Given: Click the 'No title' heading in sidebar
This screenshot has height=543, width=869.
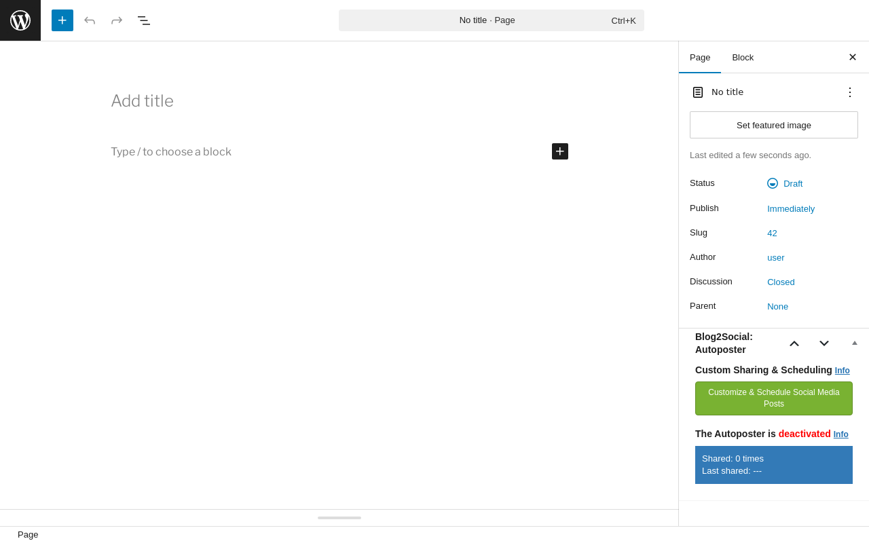Looking at the screenshot, I should point(727,92).
